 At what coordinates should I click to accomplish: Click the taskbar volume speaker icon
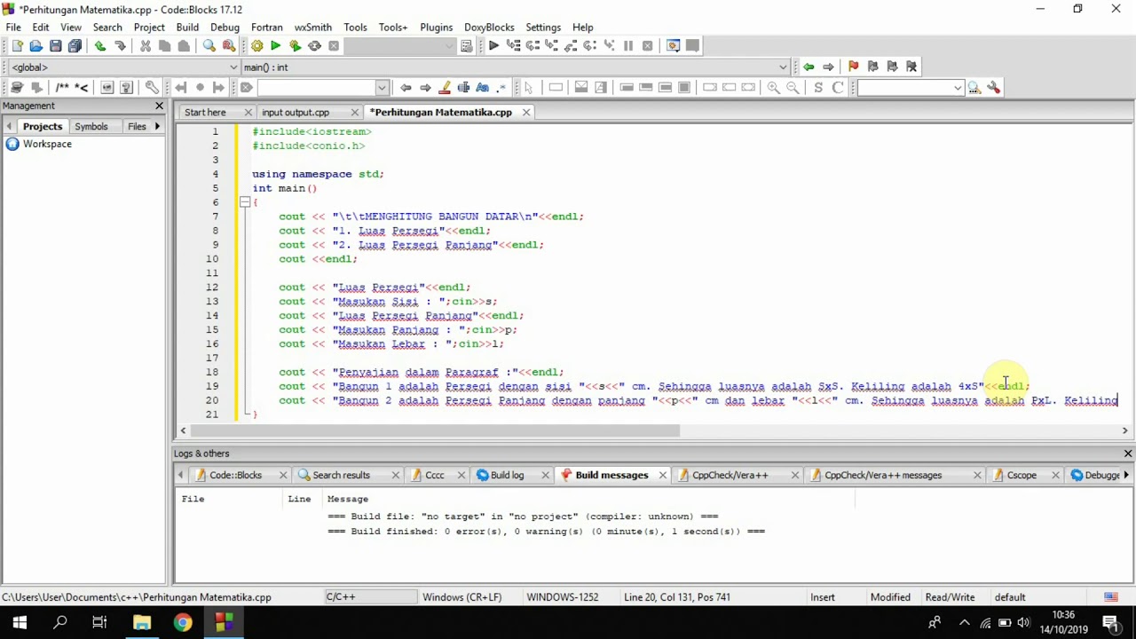(x=1023, y=623)
